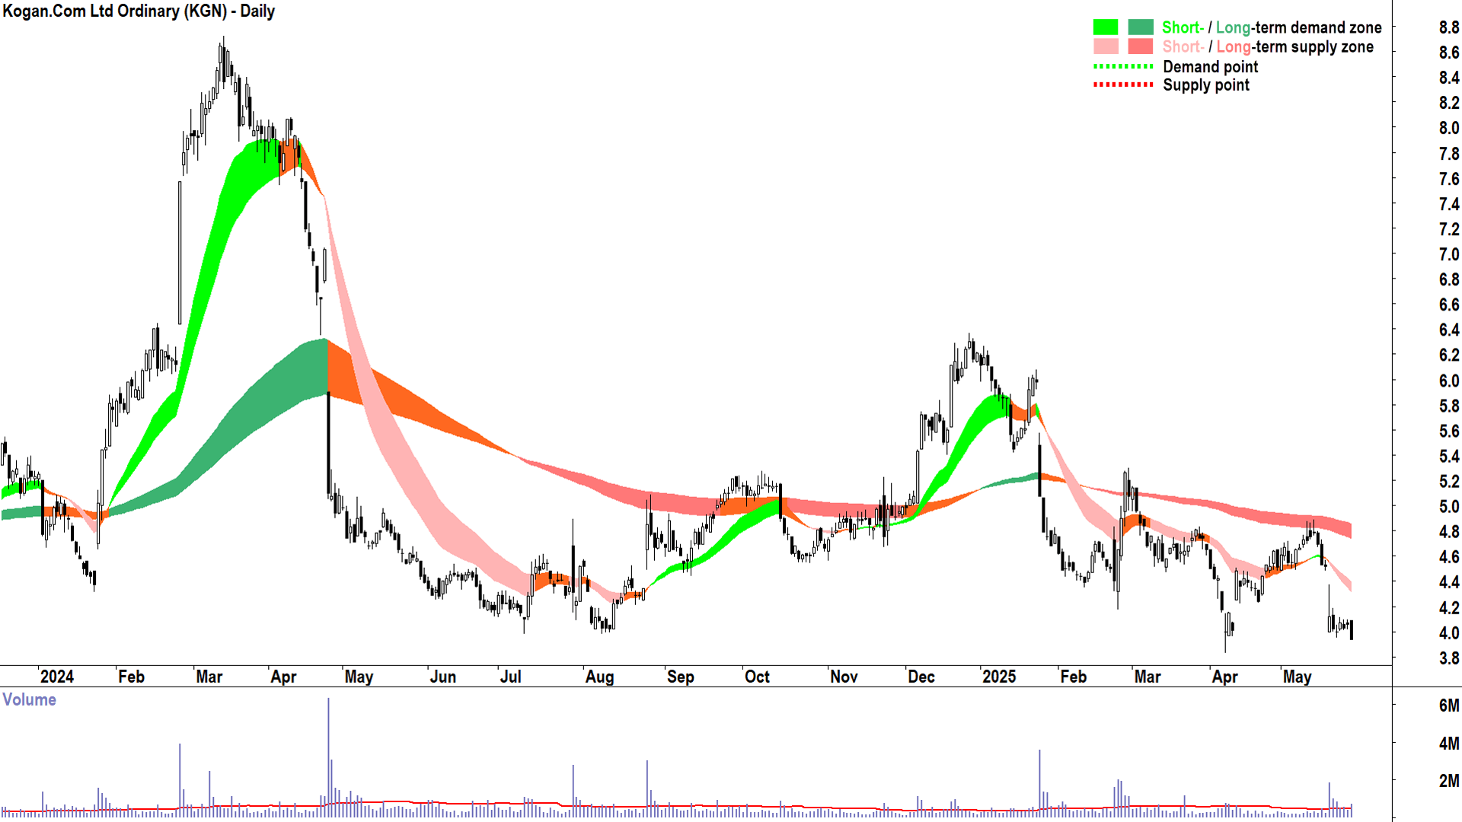This screenshot has height=822, width=1462.
Task: Click the tallest volume bar in late April 2024
Action: point(328,757)
